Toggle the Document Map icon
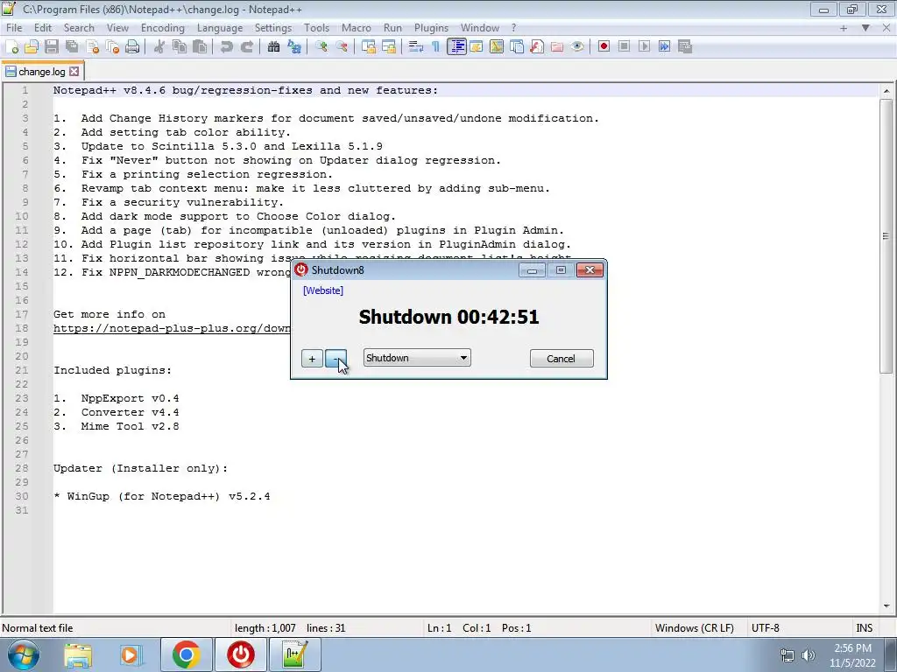The height and width of the screenshot is (672, 897). click(x=497, y=47)
